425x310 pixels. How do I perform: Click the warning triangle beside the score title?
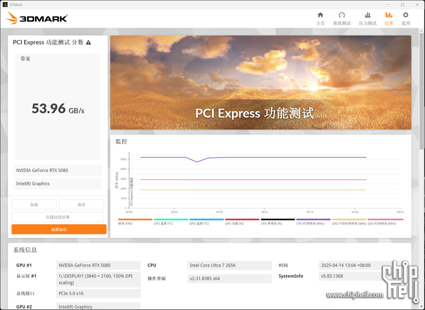88,42
